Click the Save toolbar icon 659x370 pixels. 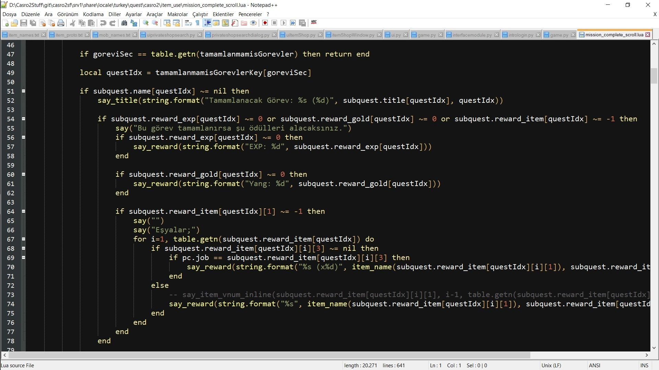24,23
